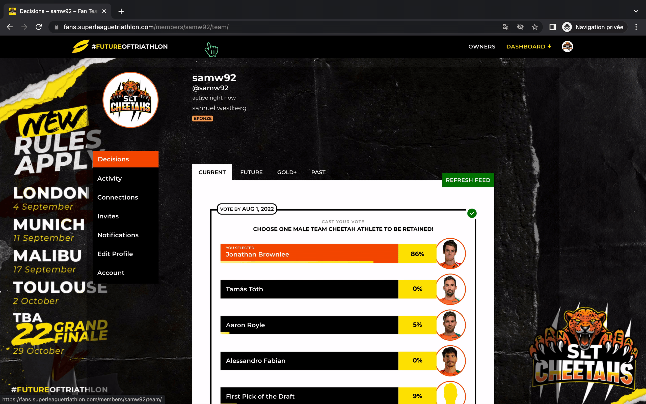Screen dimensions: 646x404
Task: Click the @samw92 username
Action: [x=210, y=88]
